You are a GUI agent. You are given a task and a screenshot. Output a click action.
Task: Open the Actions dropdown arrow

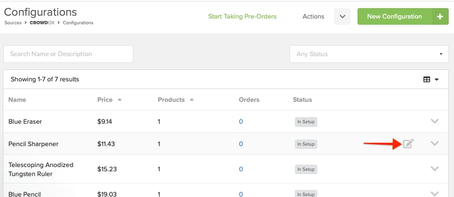pos(342,17)
